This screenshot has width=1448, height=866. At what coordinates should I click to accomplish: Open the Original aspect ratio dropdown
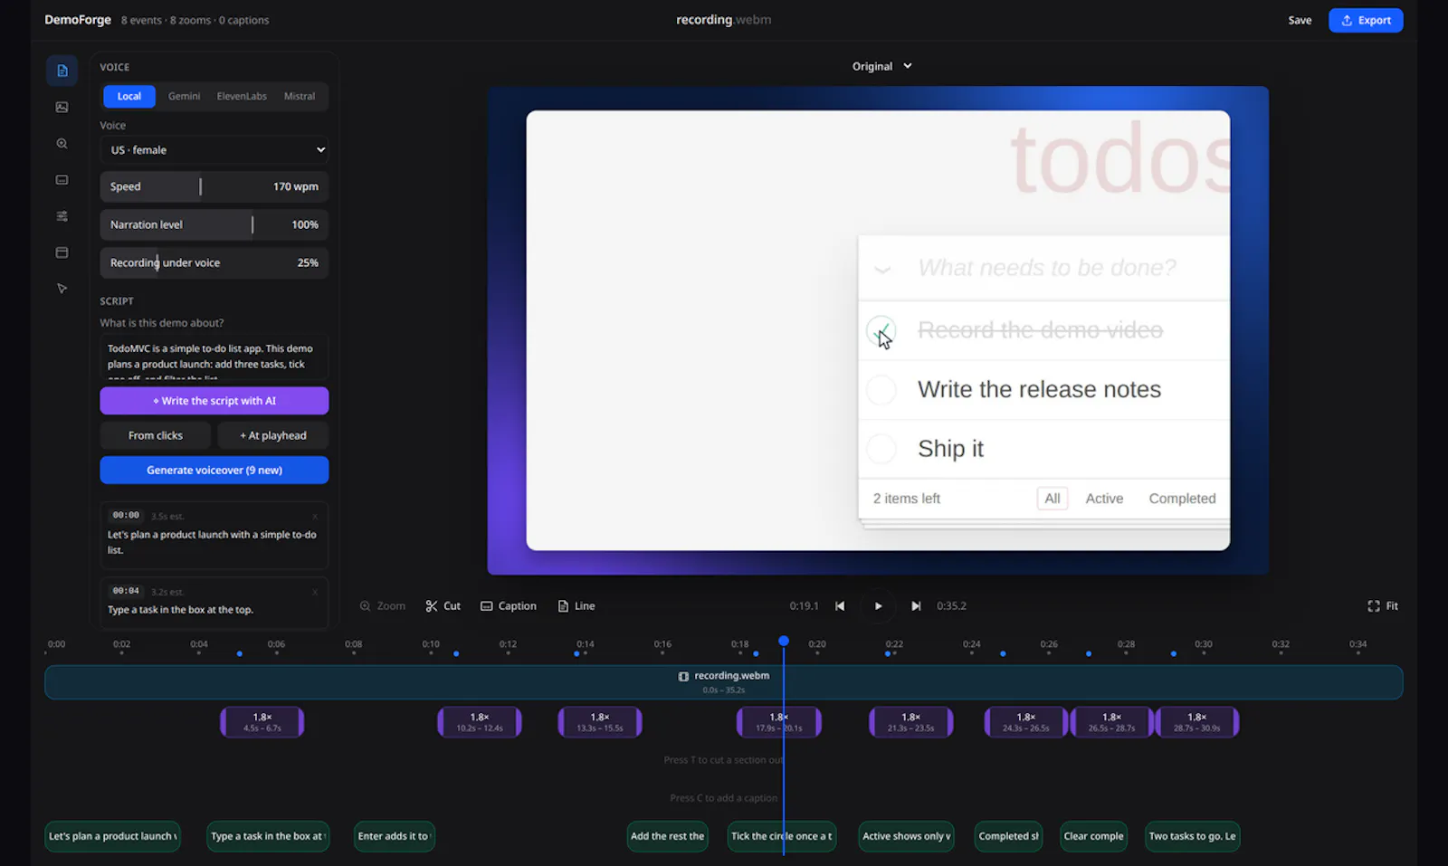pos(882,66)
